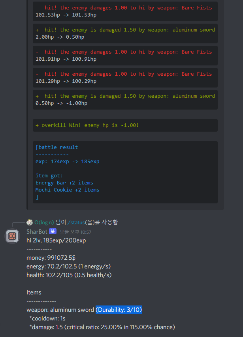Click the '[battle result' heading text
The width and height of the screenshot is (243, 337).
tap(57, 147)
